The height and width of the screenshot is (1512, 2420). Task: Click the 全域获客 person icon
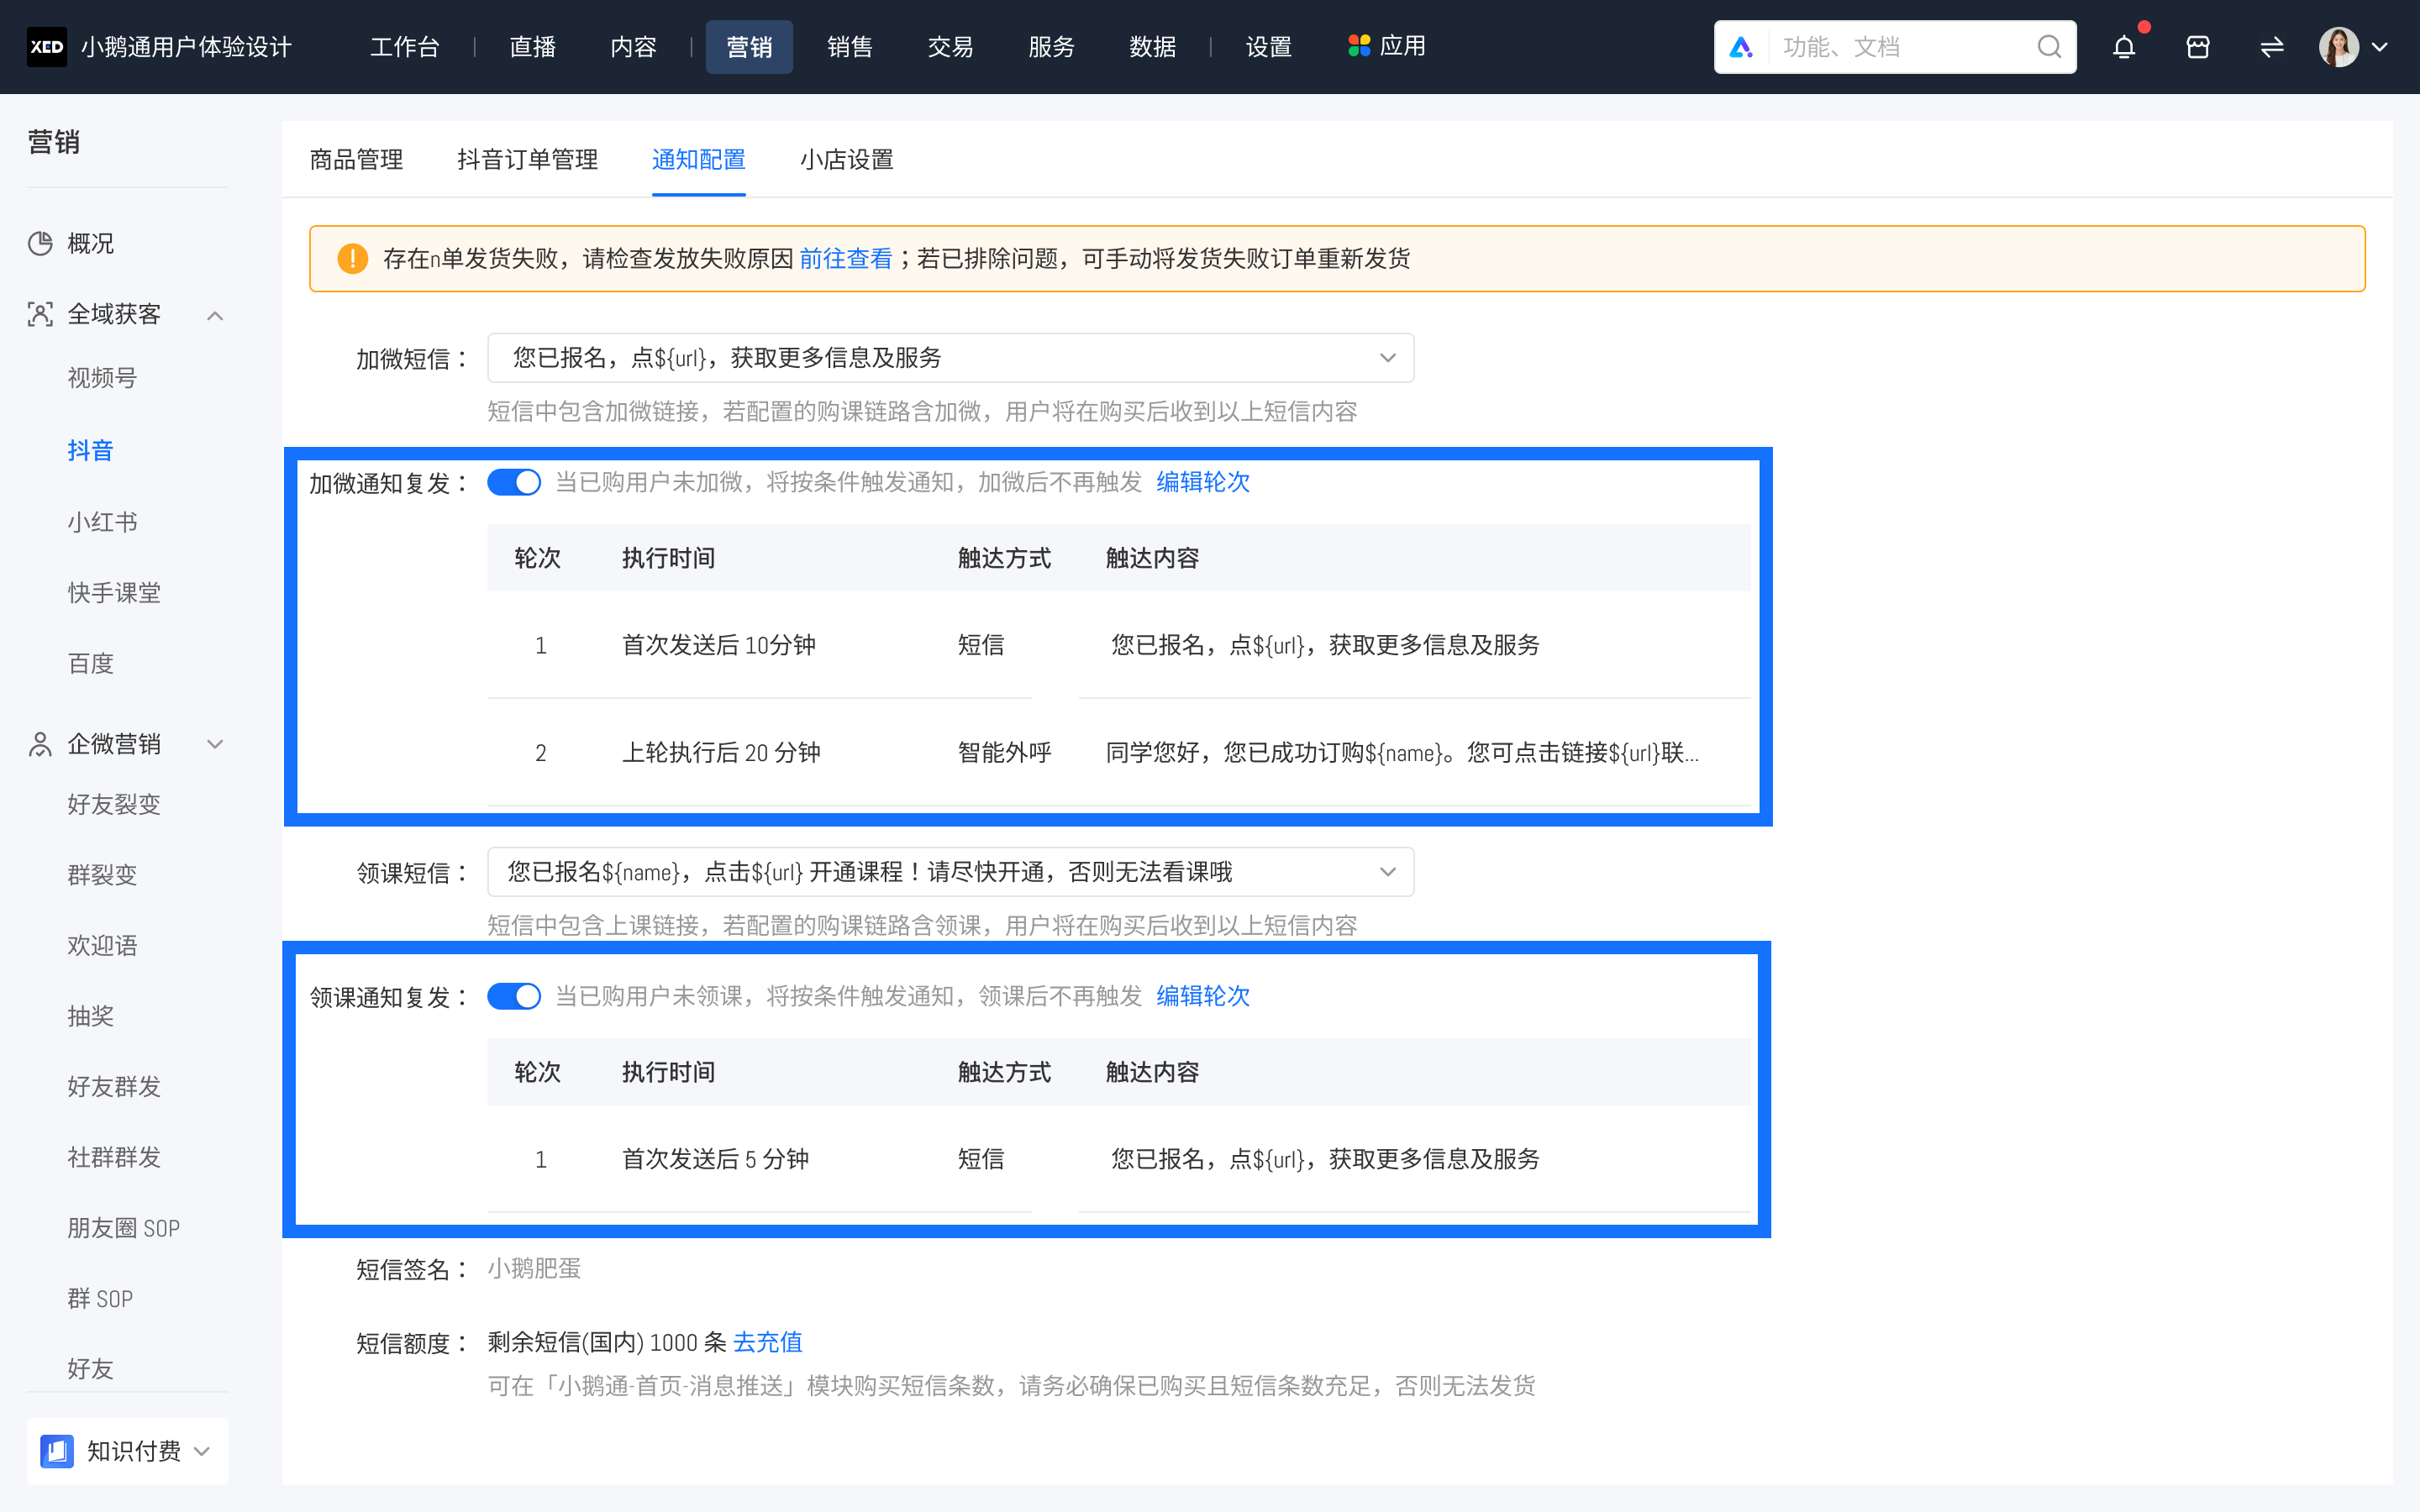39,313
